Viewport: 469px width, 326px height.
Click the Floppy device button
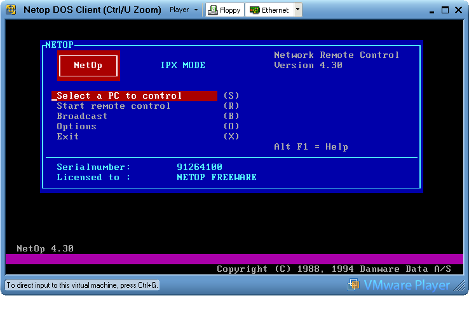(225, 10)
